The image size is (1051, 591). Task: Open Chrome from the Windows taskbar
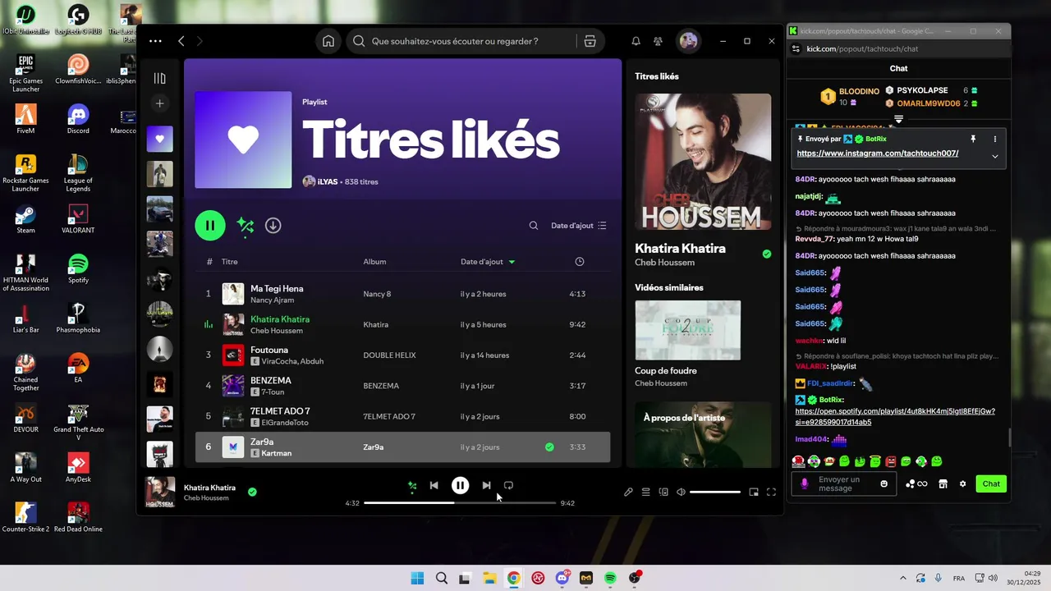[x=513, y=578]
